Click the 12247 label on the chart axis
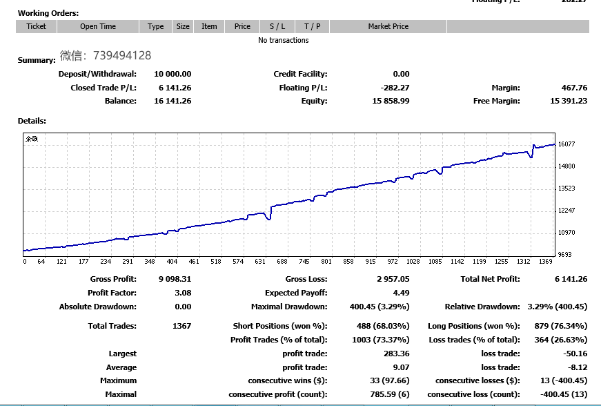601x406 pixels. (566, 211)
